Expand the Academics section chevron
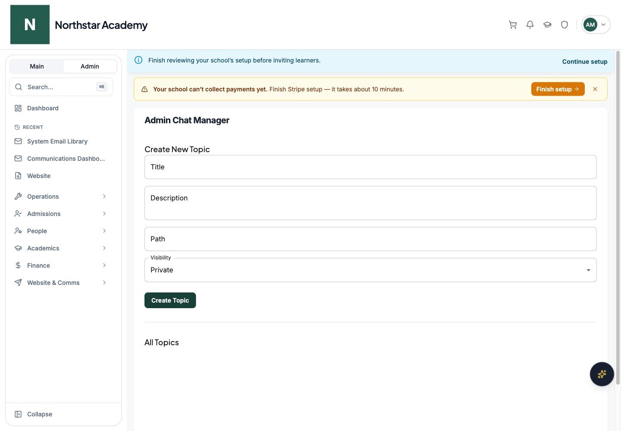This screenshot has height=431, width=621. 104,248
